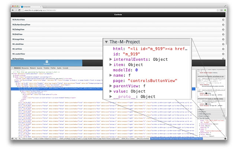Screen dimensions: 238x149
Task: Click arrow icon on M.ButtonView row
Action: coord(223,20)
